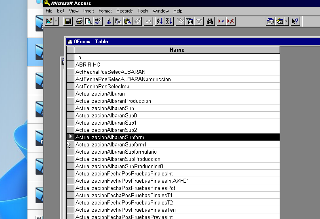Click the Apply Filter funnel icon
The width and height of the screenshot is (320, 219).
coord(199,21)
